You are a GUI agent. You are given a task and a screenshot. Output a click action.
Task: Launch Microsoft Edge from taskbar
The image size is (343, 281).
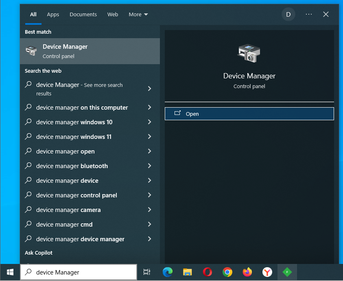168,272
